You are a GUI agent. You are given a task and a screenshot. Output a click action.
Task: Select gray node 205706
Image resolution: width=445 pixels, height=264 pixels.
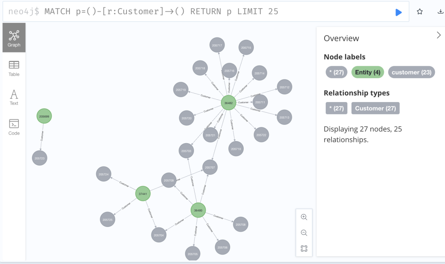(x=222, y=247)
